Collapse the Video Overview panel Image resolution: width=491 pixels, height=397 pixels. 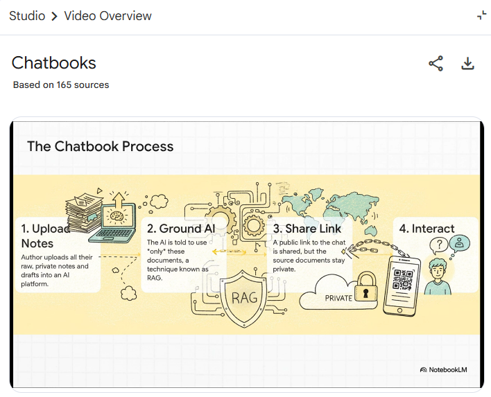[482, 15]
